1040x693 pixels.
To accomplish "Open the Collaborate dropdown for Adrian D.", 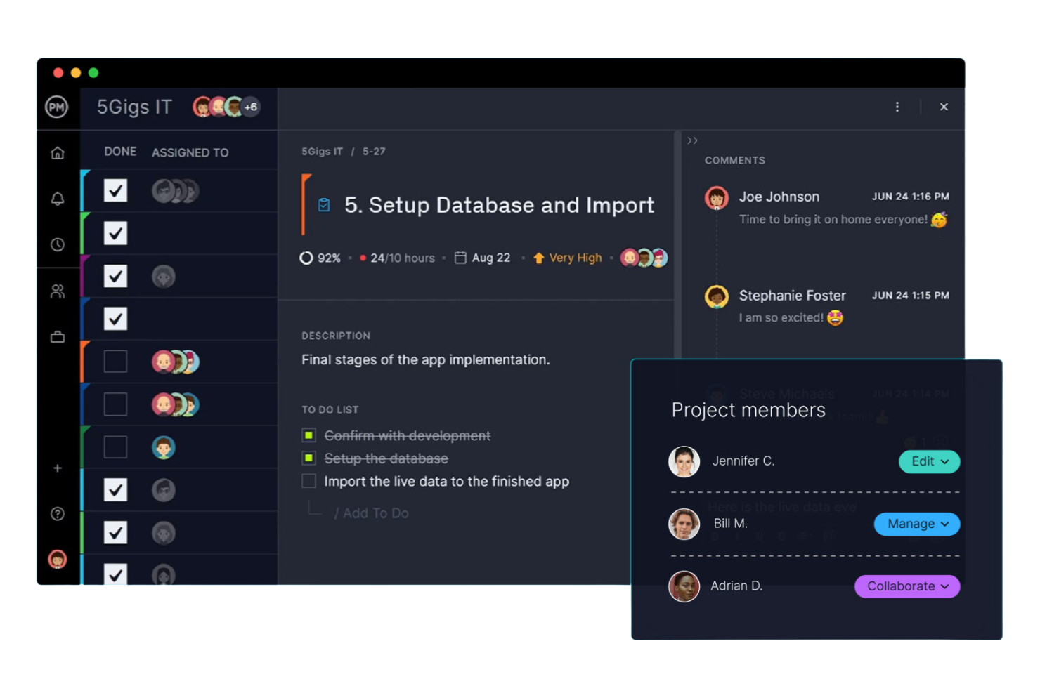I will point(906,586).
